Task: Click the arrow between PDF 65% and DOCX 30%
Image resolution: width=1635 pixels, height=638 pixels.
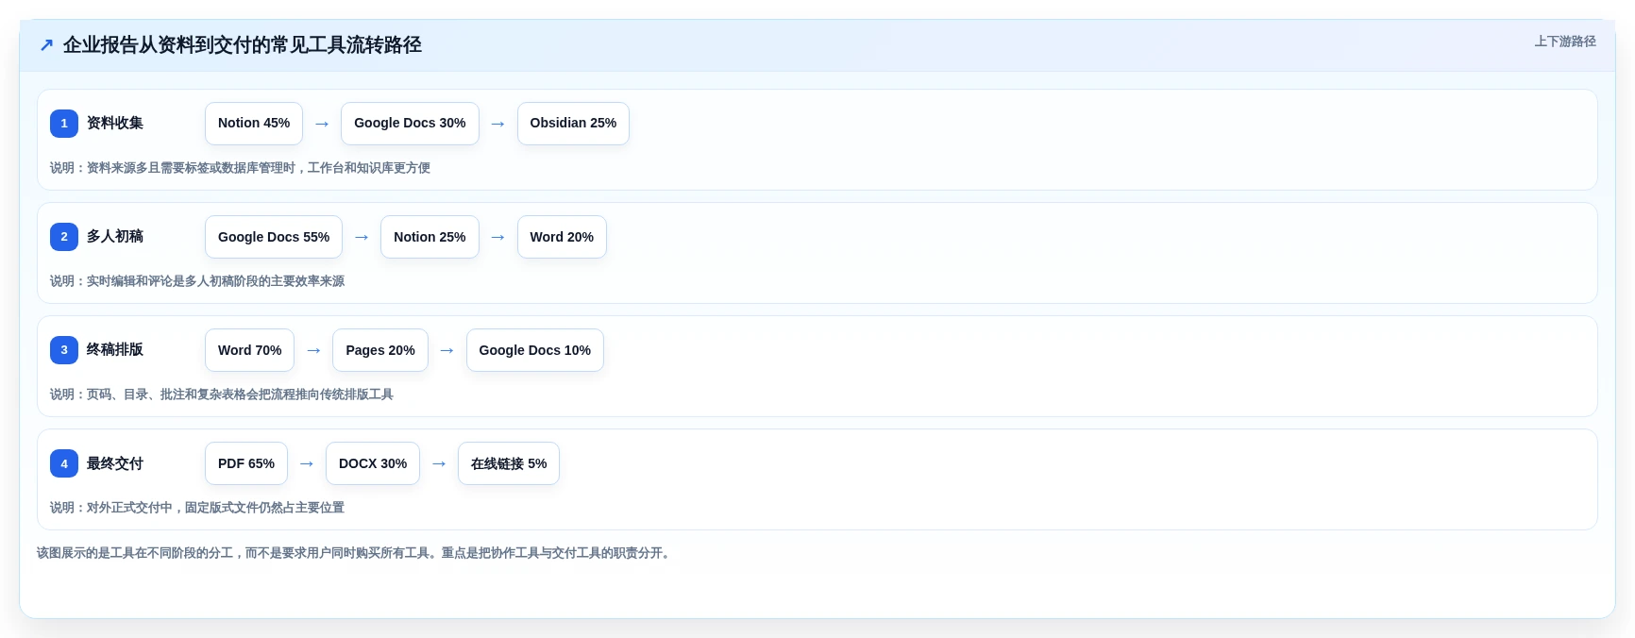Action: [307, 463]
